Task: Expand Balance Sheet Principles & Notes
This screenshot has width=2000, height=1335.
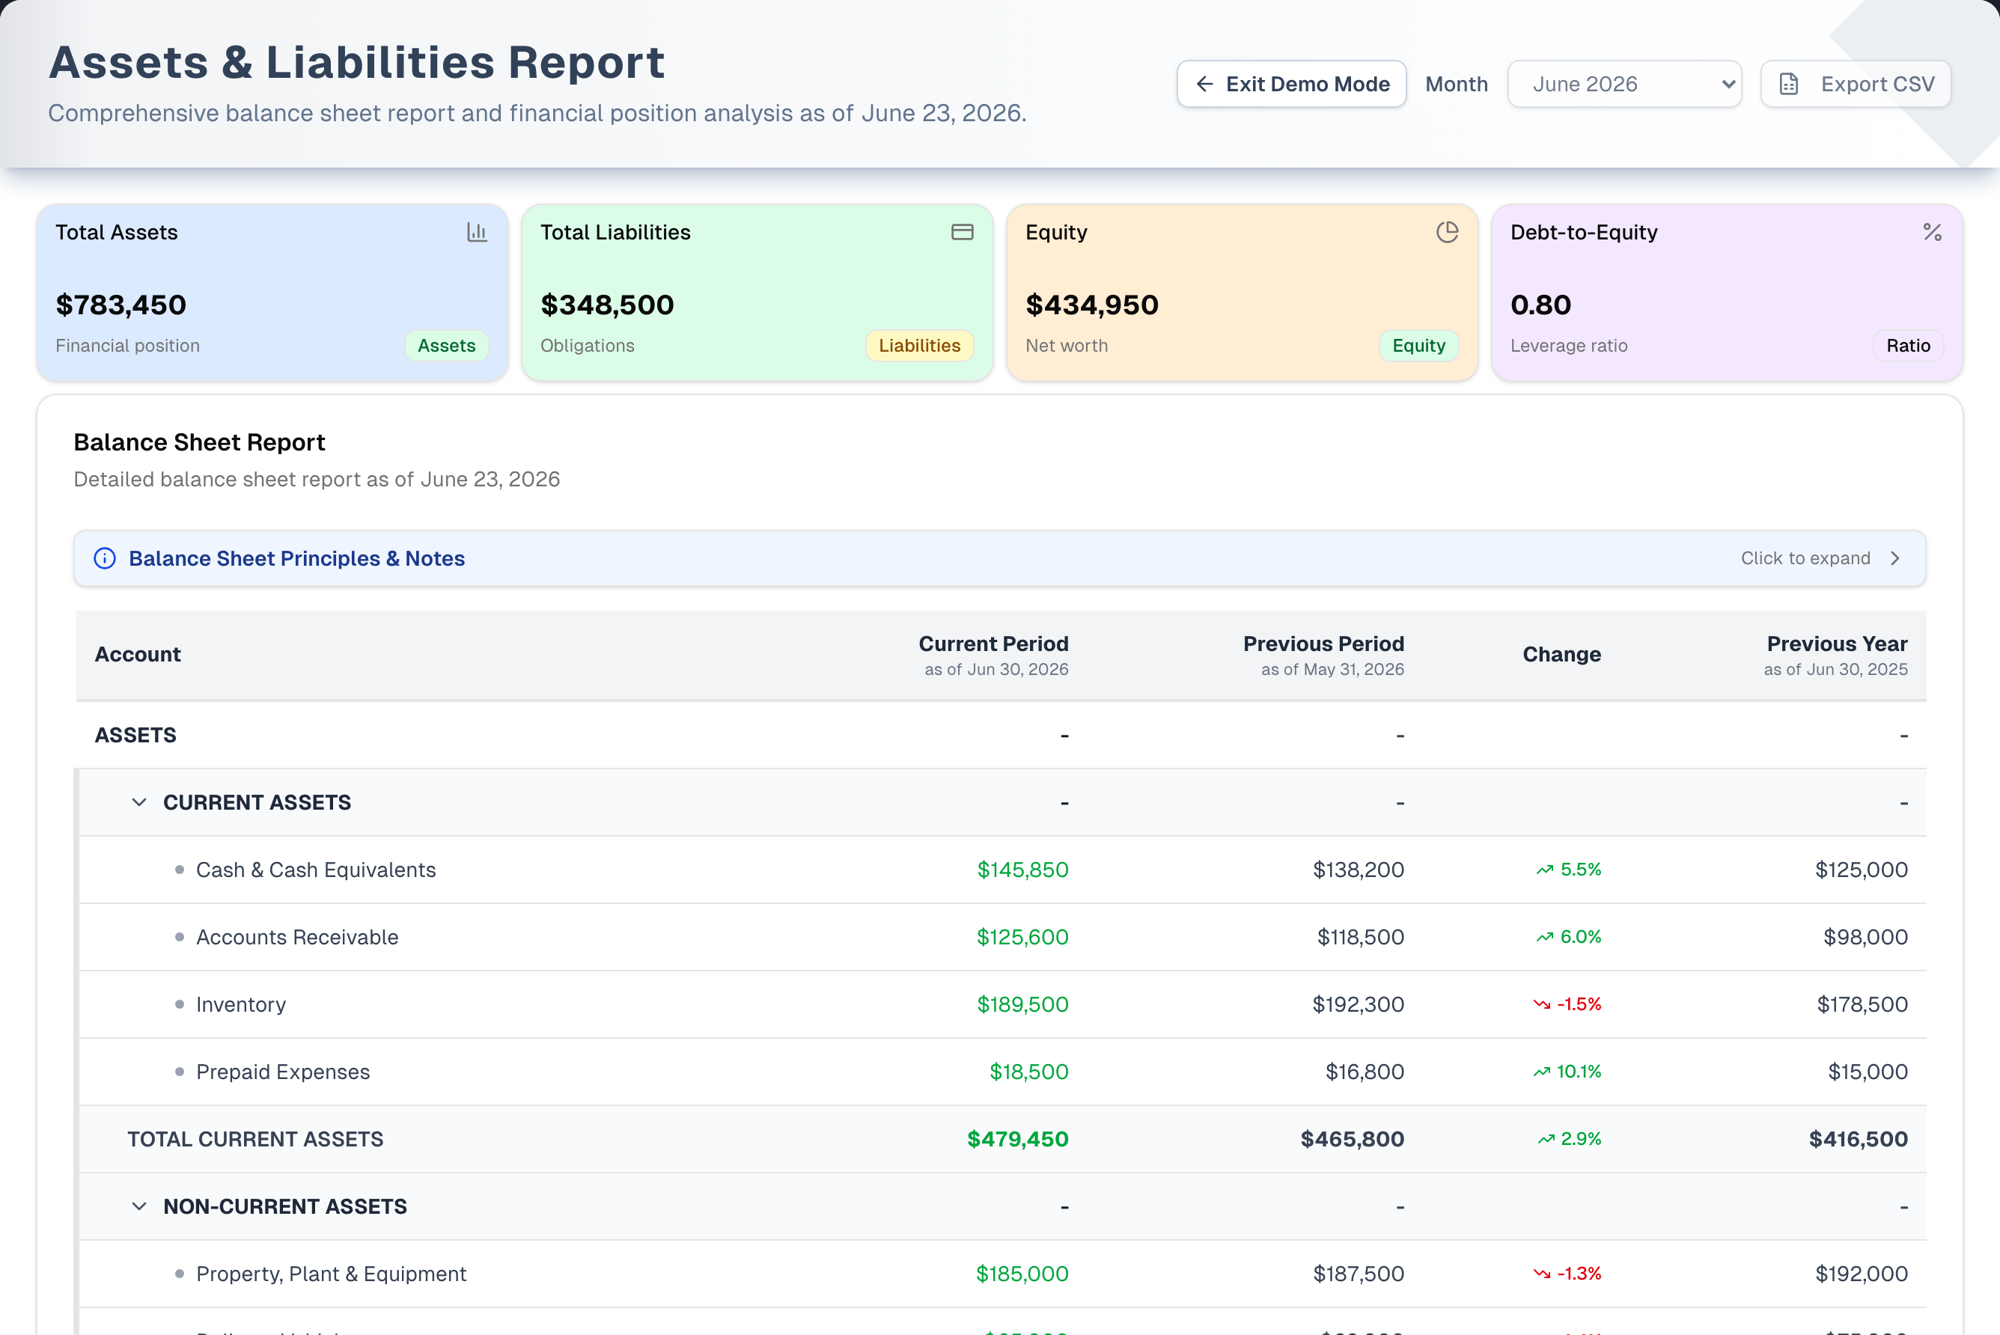Action: (x=999, y=557)
